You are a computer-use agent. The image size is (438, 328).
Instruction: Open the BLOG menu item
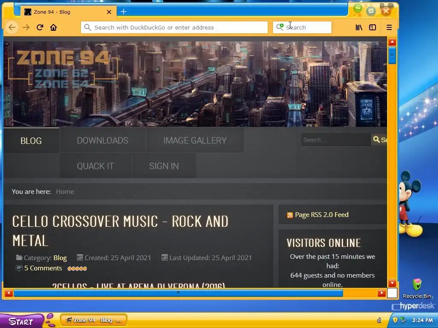pyautogui.click(x=31, y=141)
